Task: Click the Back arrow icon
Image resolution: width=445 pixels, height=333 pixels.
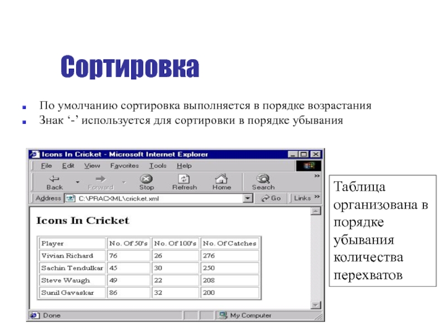Action: tap(54, 179)
